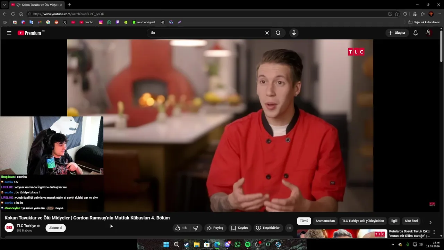
Task: Share video with Paylaş button
Action: pyautogui.click(x=215, y=228)
